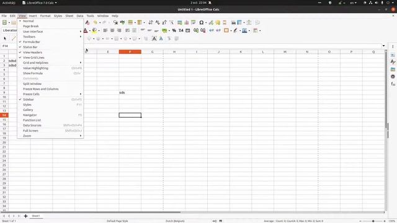
Task: Toggle Formula Bar in View menu
Action: (x=50, y=42)
